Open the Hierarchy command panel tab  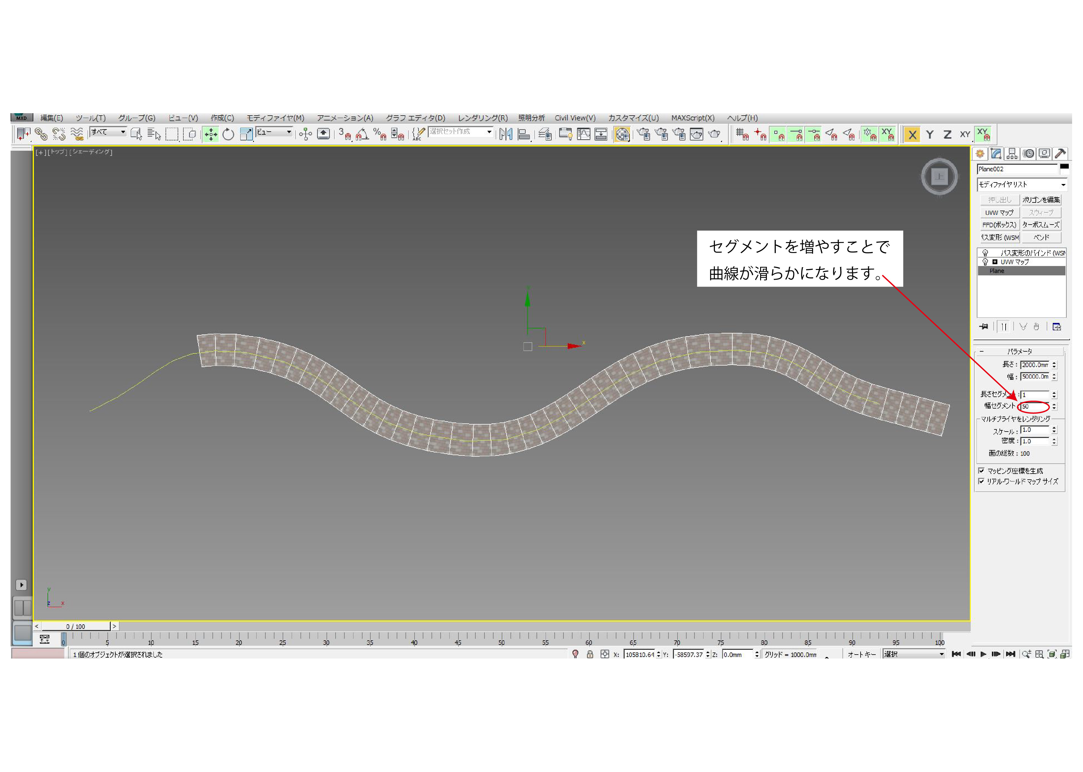point(1012,153)
